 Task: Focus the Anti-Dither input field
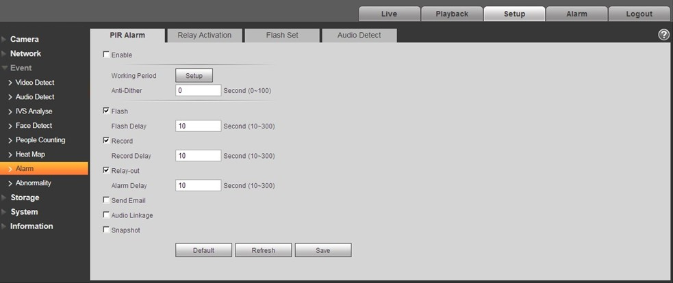199,90
